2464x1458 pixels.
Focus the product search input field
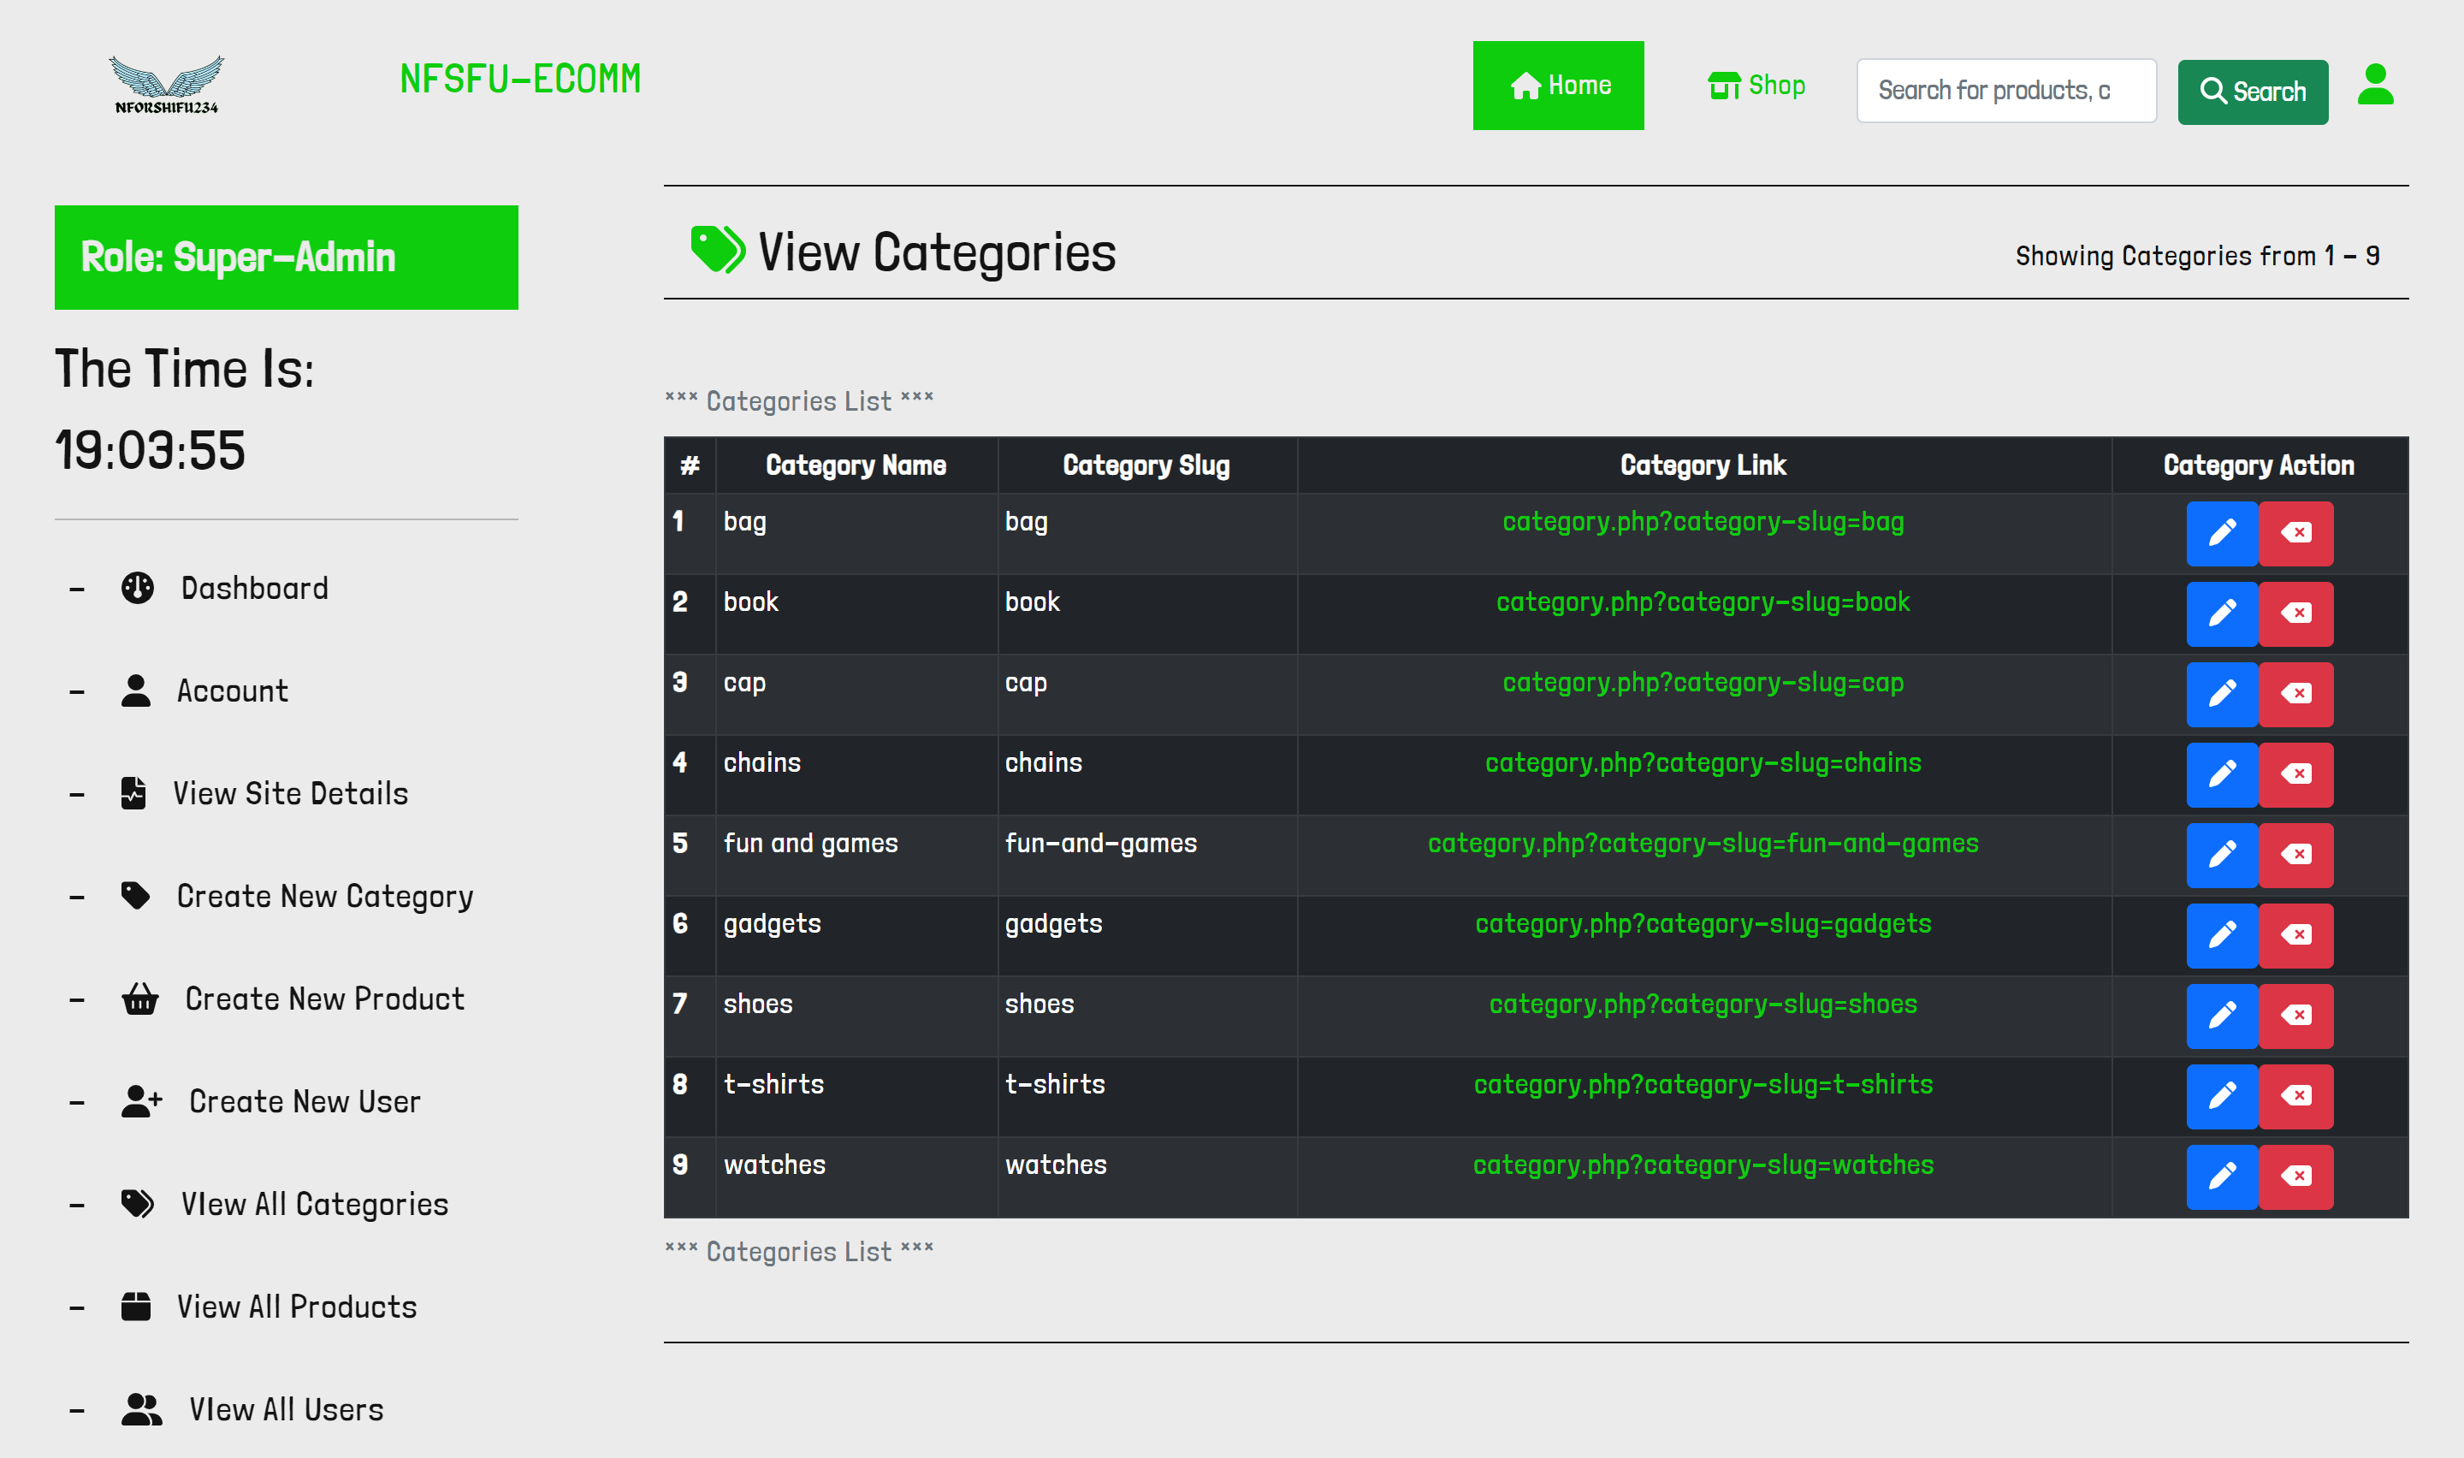(x=2005, y=91)
